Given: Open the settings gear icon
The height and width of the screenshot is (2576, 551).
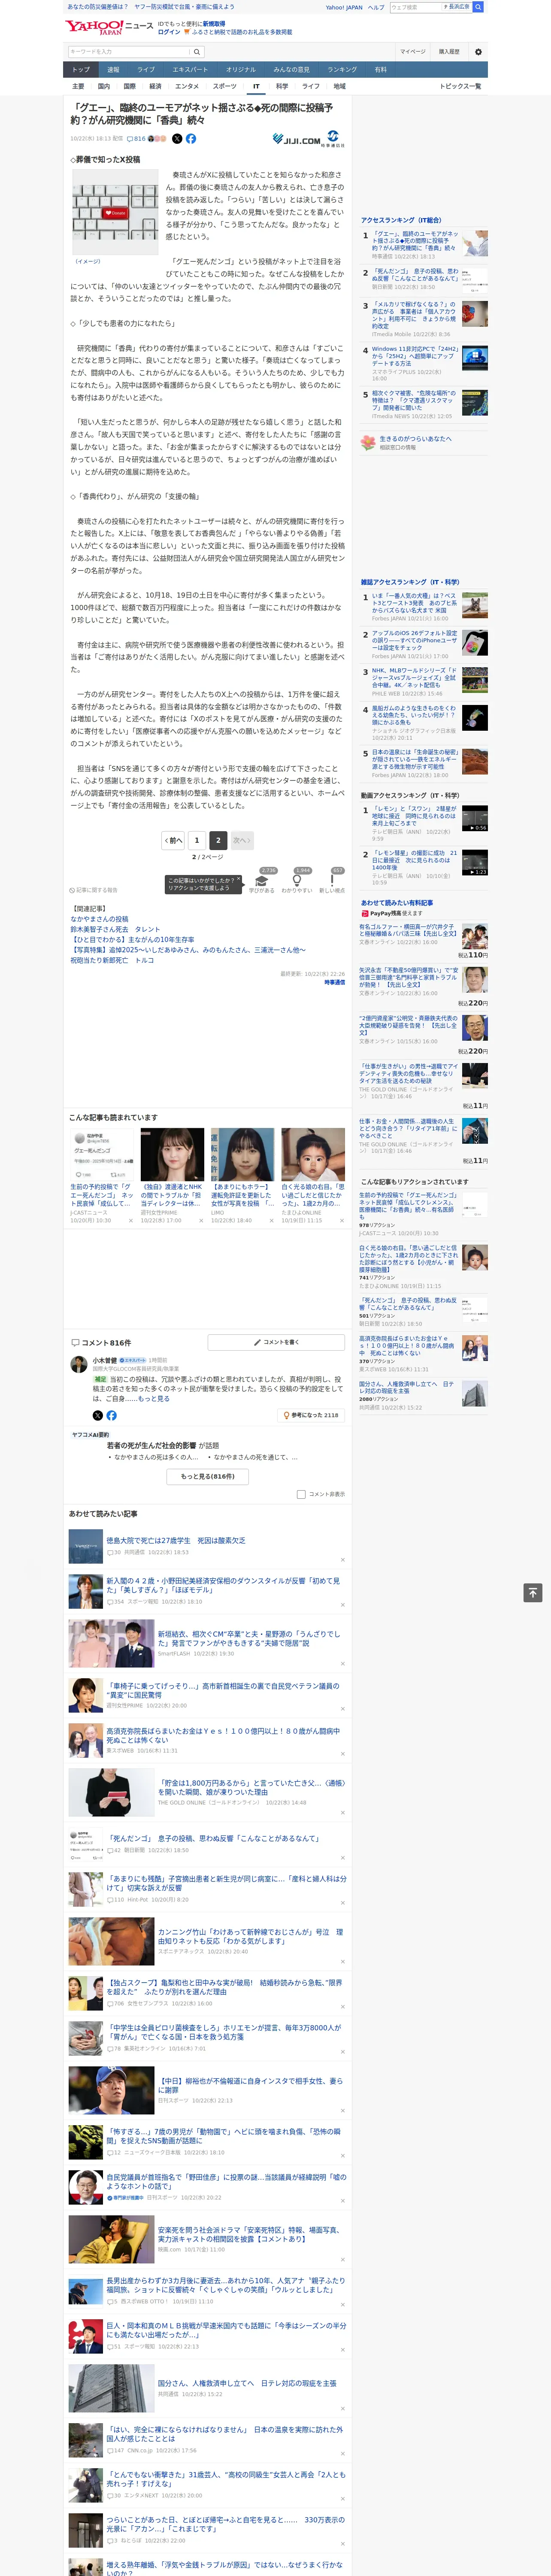Looking at the screenshot, I should (x=478, y=51).
